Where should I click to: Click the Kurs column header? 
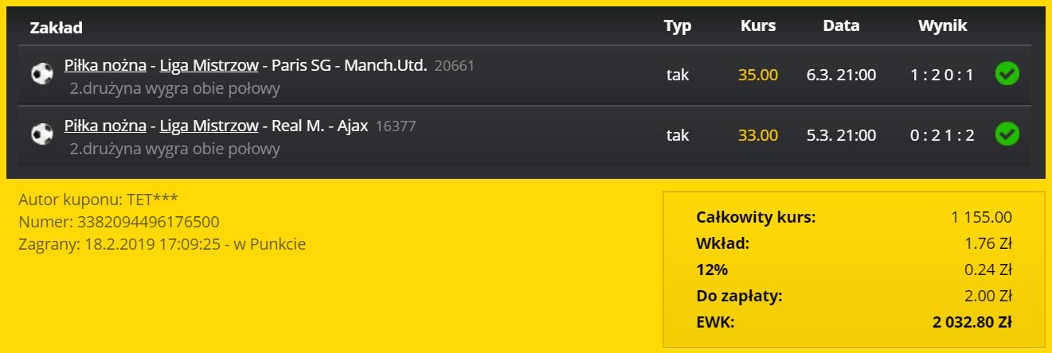click(x=758, y=25)
